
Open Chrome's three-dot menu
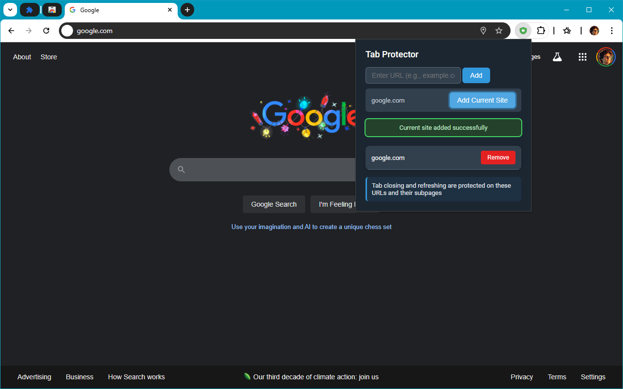tap(611, 30)
